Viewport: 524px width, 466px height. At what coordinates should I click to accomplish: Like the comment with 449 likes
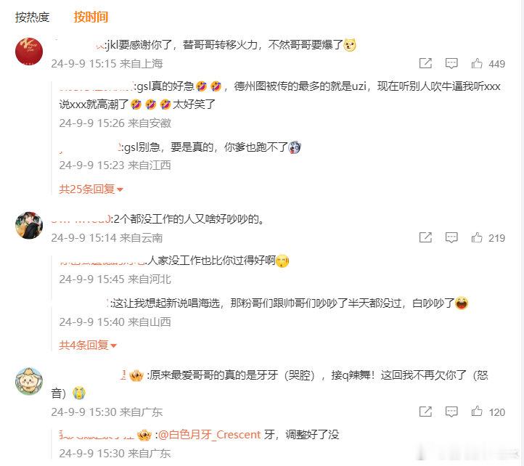(488, 64)
